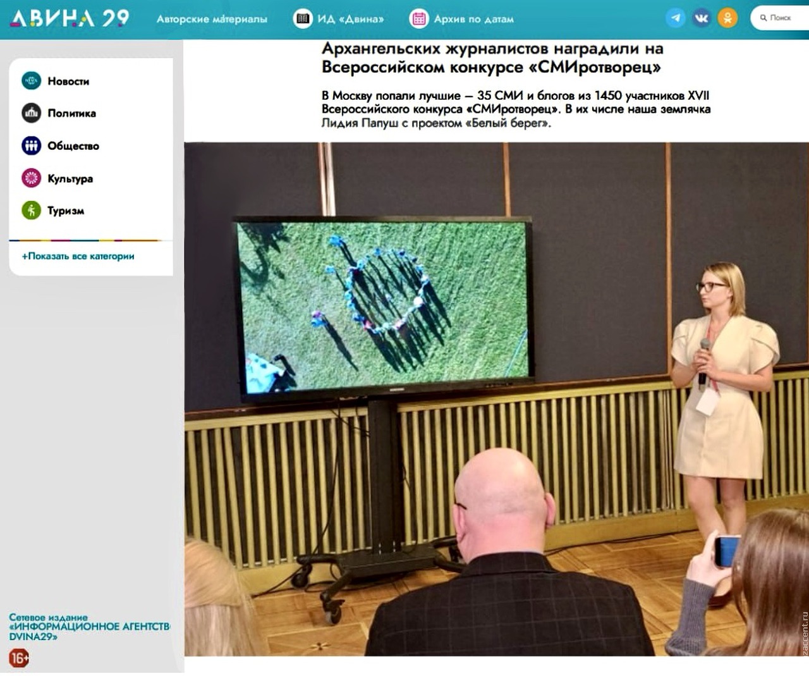
Task: Click the Общество category icon
Action: 31,145
